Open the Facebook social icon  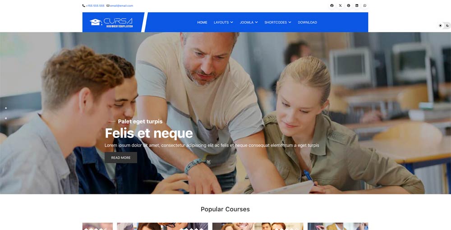pos(332,5)
